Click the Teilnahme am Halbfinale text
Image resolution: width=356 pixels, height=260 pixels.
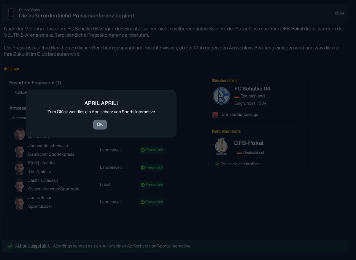241,164
